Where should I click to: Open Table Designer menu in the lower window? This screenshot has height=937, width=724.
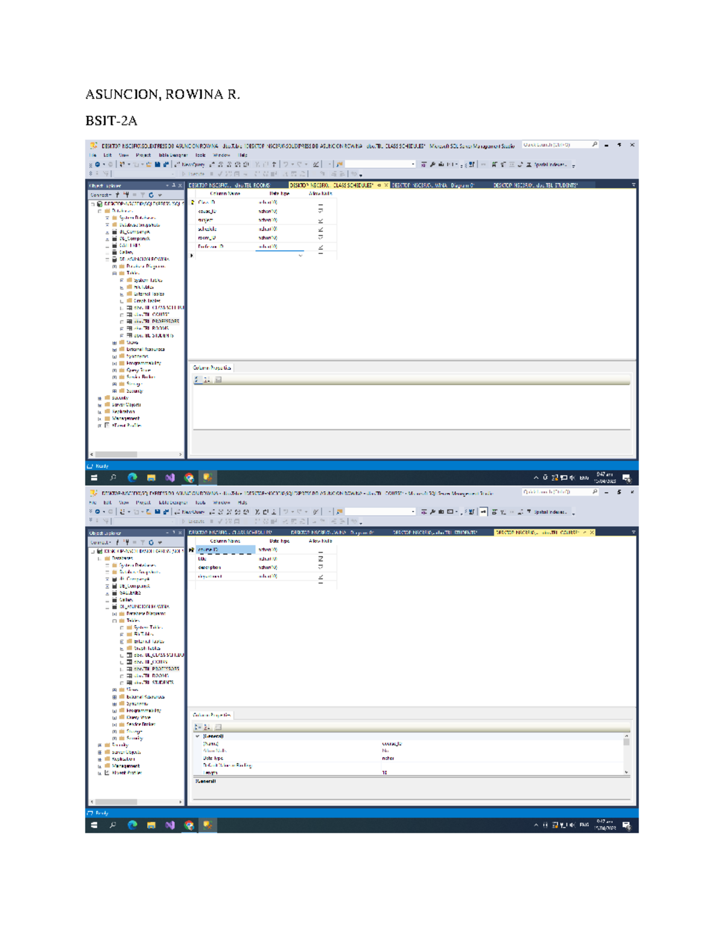(x=173, y=502)
